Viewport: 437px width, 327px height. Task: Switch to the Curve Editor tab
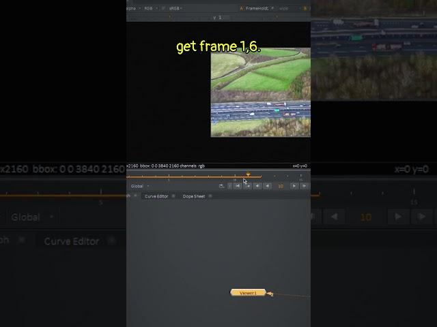point(156,196)
